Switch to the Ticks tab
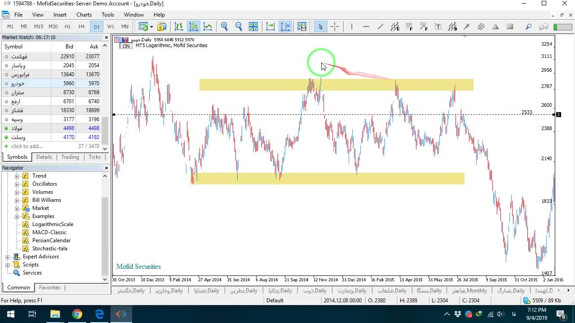The height and width of the screenshot is (323, 575). pyautogui.click(x=94, y=157)
